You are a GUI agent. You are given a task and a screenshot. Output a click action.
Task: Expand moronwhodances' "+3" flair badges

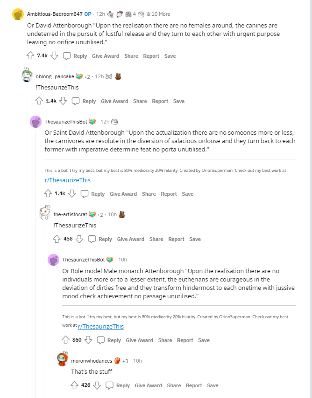click(125, 361)
